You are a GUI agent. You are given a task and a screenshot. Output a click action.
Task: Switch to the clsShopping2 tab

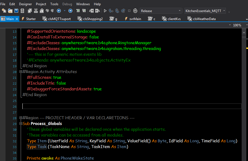click(90, 19)
